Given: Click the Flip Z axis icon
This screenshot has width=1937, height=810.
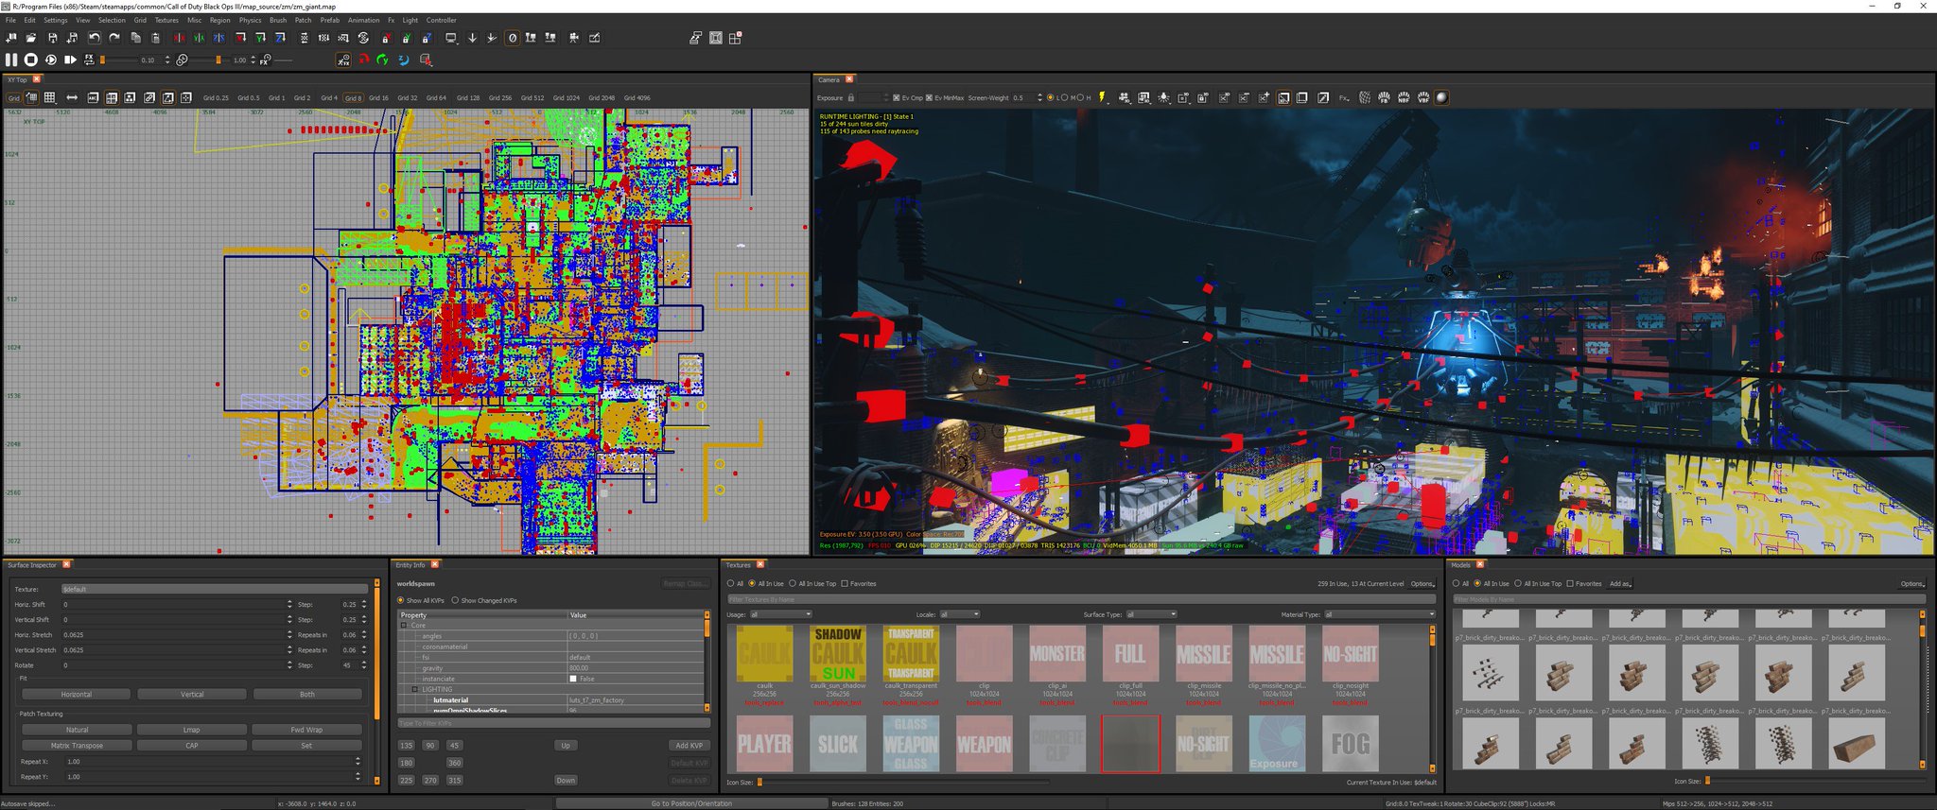Looking at the screenshot, I should click(x=218, y=38).
